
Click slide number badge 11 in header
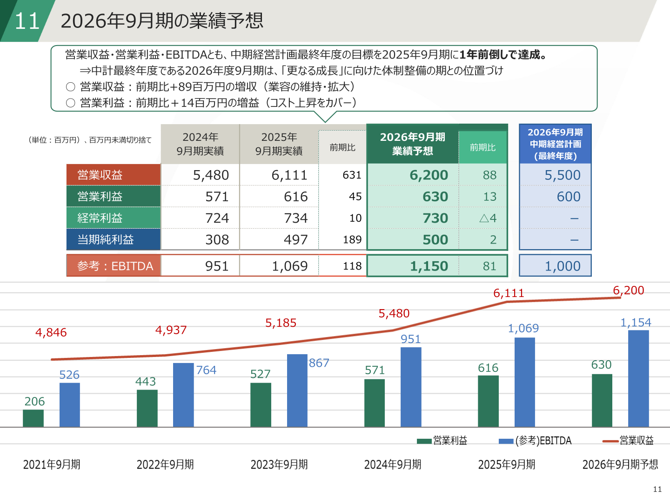click(27, 21)
